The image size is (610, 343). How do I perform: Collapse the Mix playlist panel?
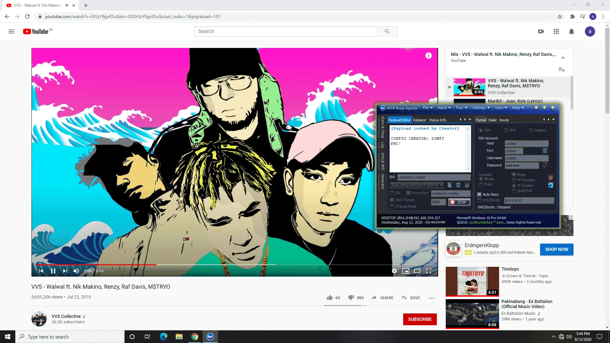pos(563,58)
